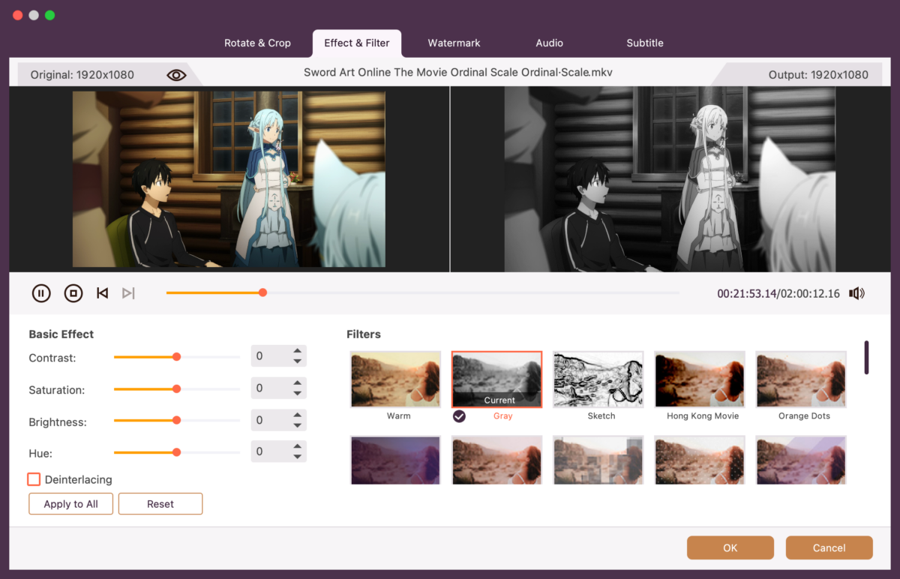Decrease Hue value with down arrow
This screenshot has width=900, height=579.
pos(298,457)
